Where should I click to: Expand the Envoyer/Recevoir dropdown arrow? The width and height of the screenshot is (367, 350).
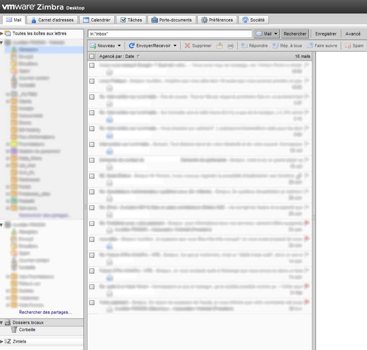click(x=175, y=46)
